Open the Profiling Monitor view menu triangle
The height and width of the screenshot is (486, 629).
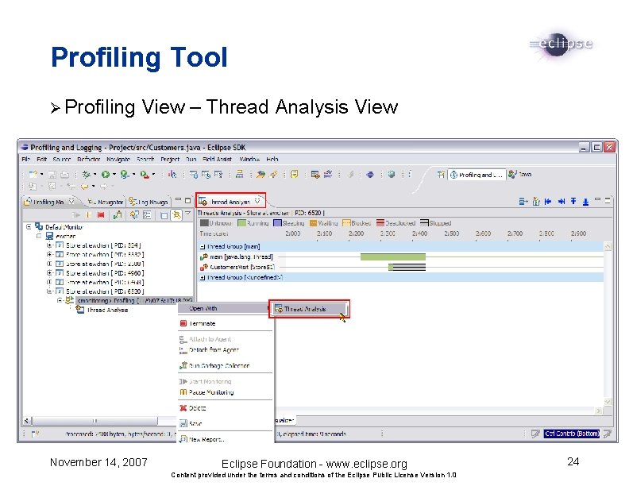pos(187,214)
